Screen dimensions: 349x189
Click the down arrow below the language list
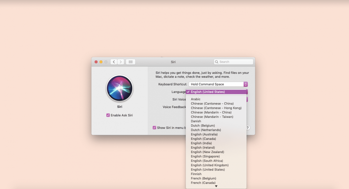coord(216,186)
